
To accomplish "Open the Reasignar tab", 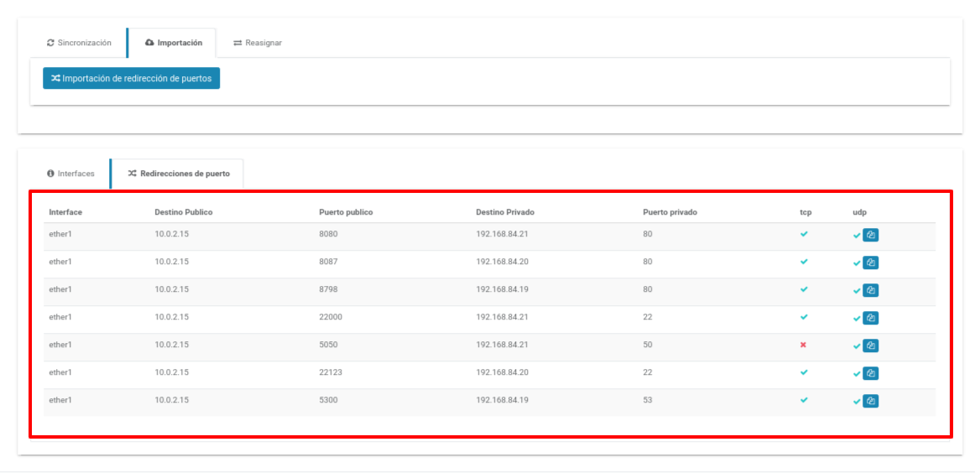I will click(x=258, y=43).
